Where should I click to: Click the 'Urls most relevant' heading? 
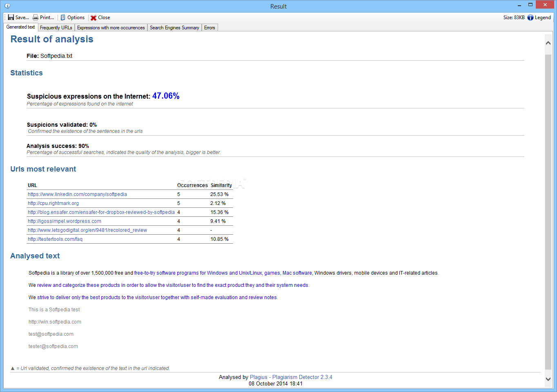(43, 169)
